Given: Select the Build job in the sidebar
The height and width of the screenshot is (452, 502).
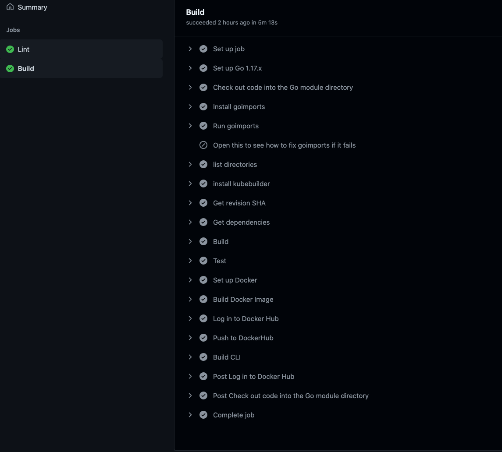Looking at the screenshot, I should (26, 68).
